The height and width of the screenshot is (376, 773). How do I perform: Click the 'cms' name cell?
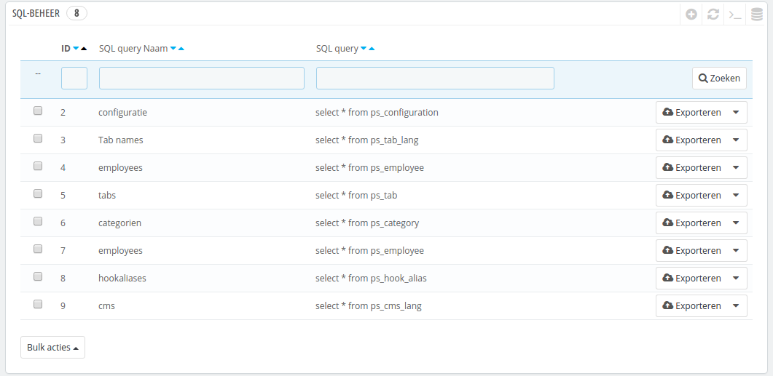click(x=106, y=305)
